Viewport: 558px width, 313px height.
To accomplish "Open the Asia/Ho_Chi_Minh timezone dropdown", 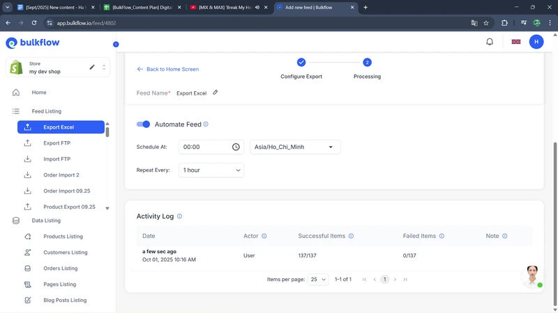I will 295,147.
